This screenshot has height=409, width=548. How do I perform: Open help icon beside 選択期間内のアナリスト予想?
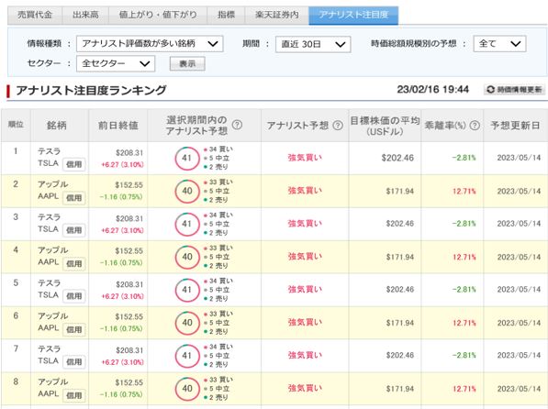237,125
